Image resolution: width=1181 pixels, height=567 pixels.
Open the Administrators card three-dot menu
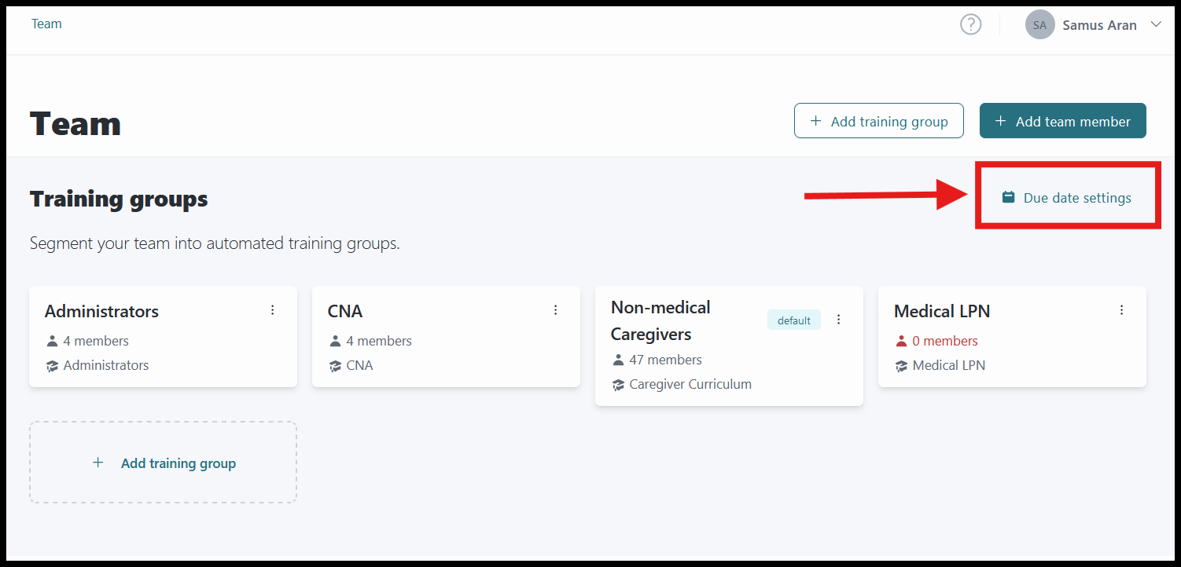click(273, 310)
